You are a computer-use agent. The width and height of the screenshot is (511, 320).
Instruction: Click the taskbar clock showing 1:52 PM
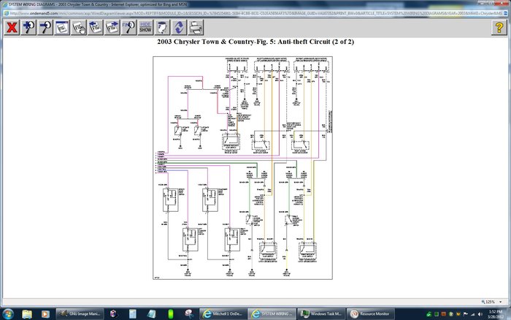point(496,314)
